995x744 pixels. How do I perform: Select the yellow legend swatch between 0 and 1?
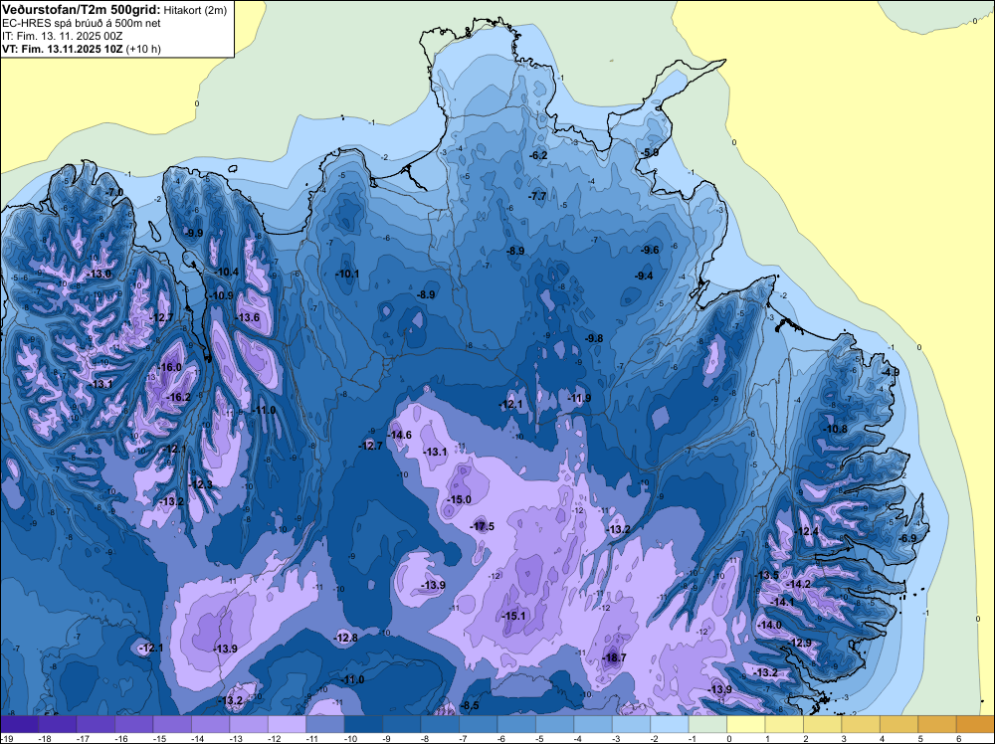746,724
